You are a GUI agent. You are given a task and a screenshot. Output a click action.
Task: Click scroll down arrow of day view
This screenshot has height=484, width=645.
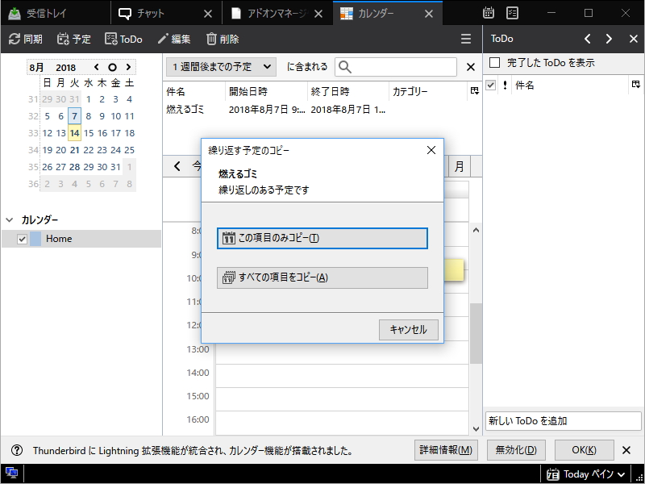pyautogui.click(x=476, y=429)
